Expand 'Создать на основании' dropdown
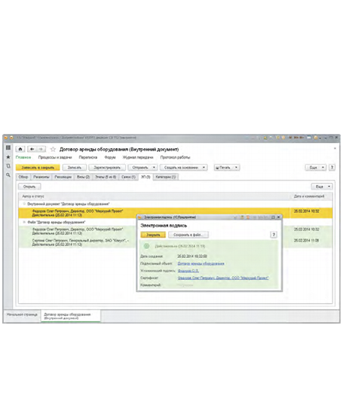This screenshot has width=343, height=401. tap(204, 168)
